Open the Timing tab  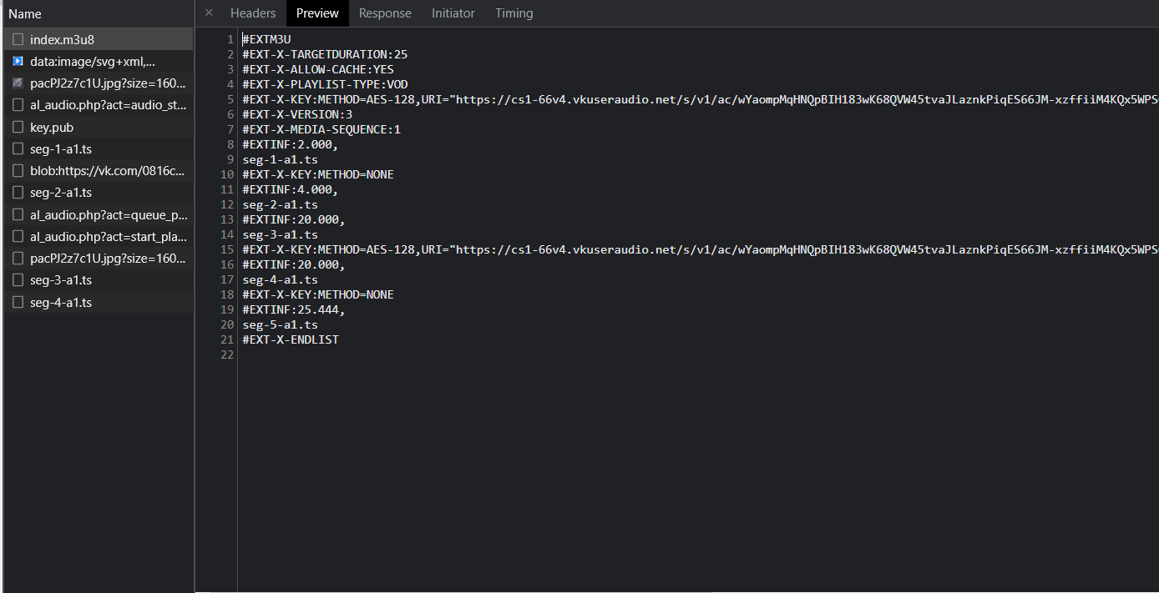(x=514, y=13)
